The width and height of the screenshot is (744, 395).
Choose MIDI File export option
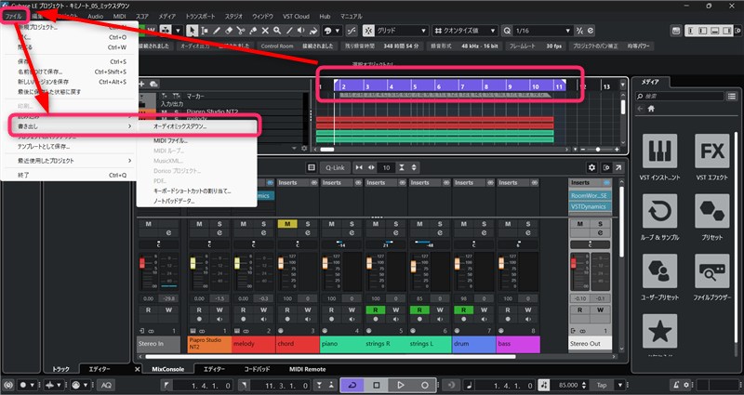[170, 140]
